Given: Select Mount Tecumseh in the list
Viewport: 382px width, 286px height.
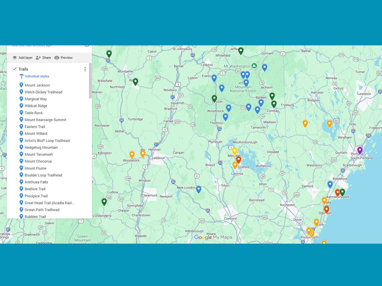Looking at the screenshot, I should pos(39,154).
